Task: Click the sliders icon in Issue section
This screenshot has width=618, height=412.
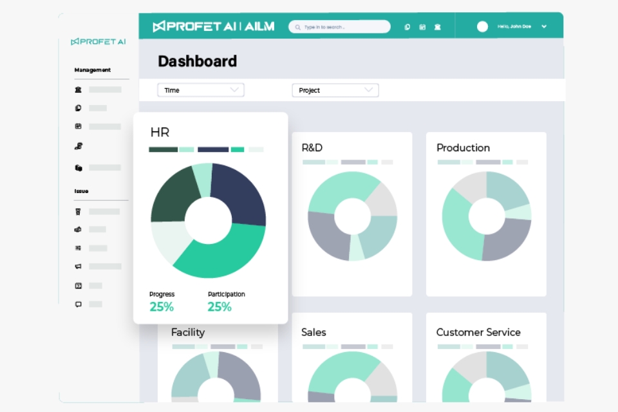Action: pyautogui.click(x=78, y=248)
